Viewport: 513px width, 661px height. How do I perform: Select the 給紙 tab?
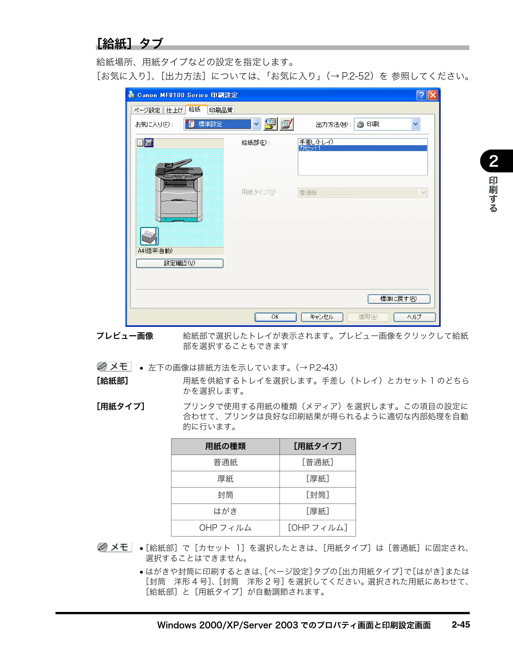click(x=196, y=109)
